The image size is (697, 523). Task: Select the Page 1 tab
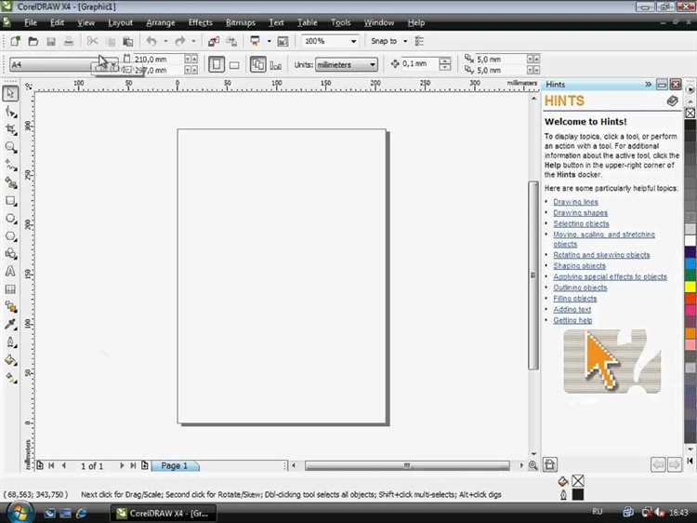tap(174, 465)
